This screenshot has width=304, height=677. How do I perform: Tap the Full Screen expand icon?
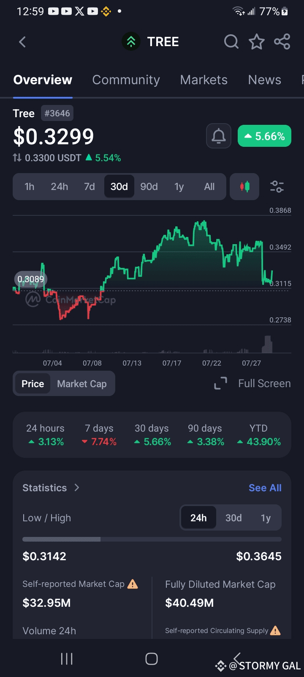click(x=220, y=383)
